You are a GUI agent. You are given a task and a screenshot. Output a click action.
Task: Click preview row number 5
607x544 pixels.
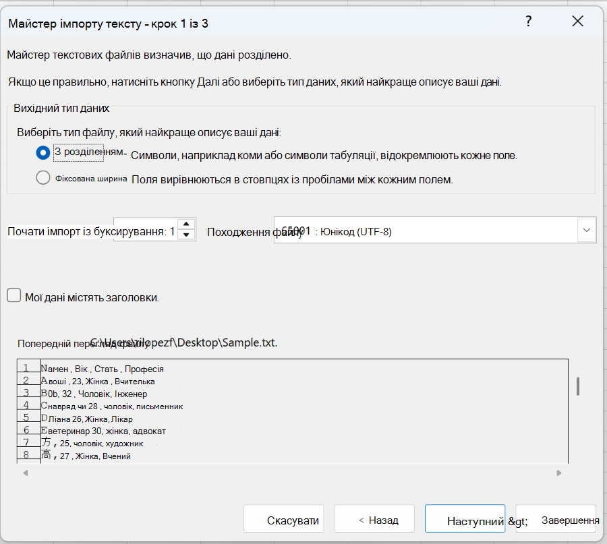(x=26, y=417)
